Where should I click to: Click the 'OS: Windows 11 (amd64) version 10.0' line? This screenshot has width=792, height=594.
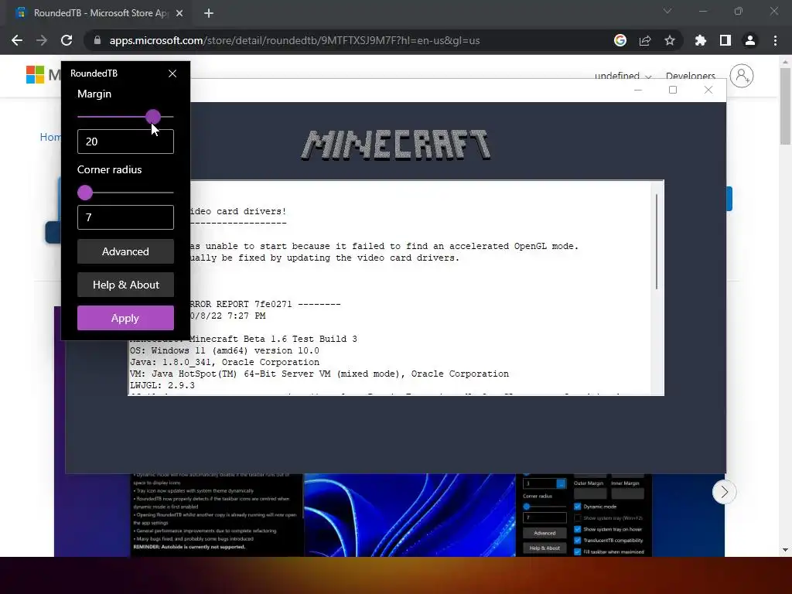[x=224, y=350]
